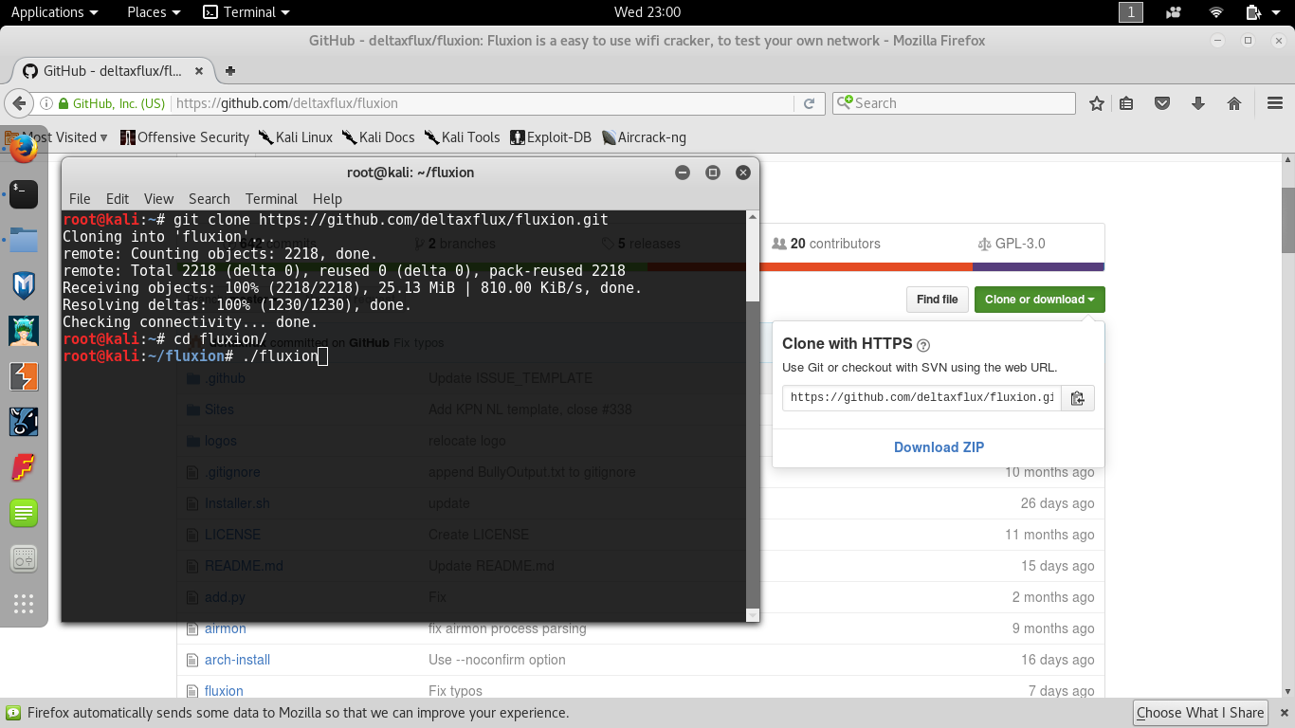Viewport: 1295px width, 728px height.
Task: Go to Firefox home page icon
Action: 1234,103
